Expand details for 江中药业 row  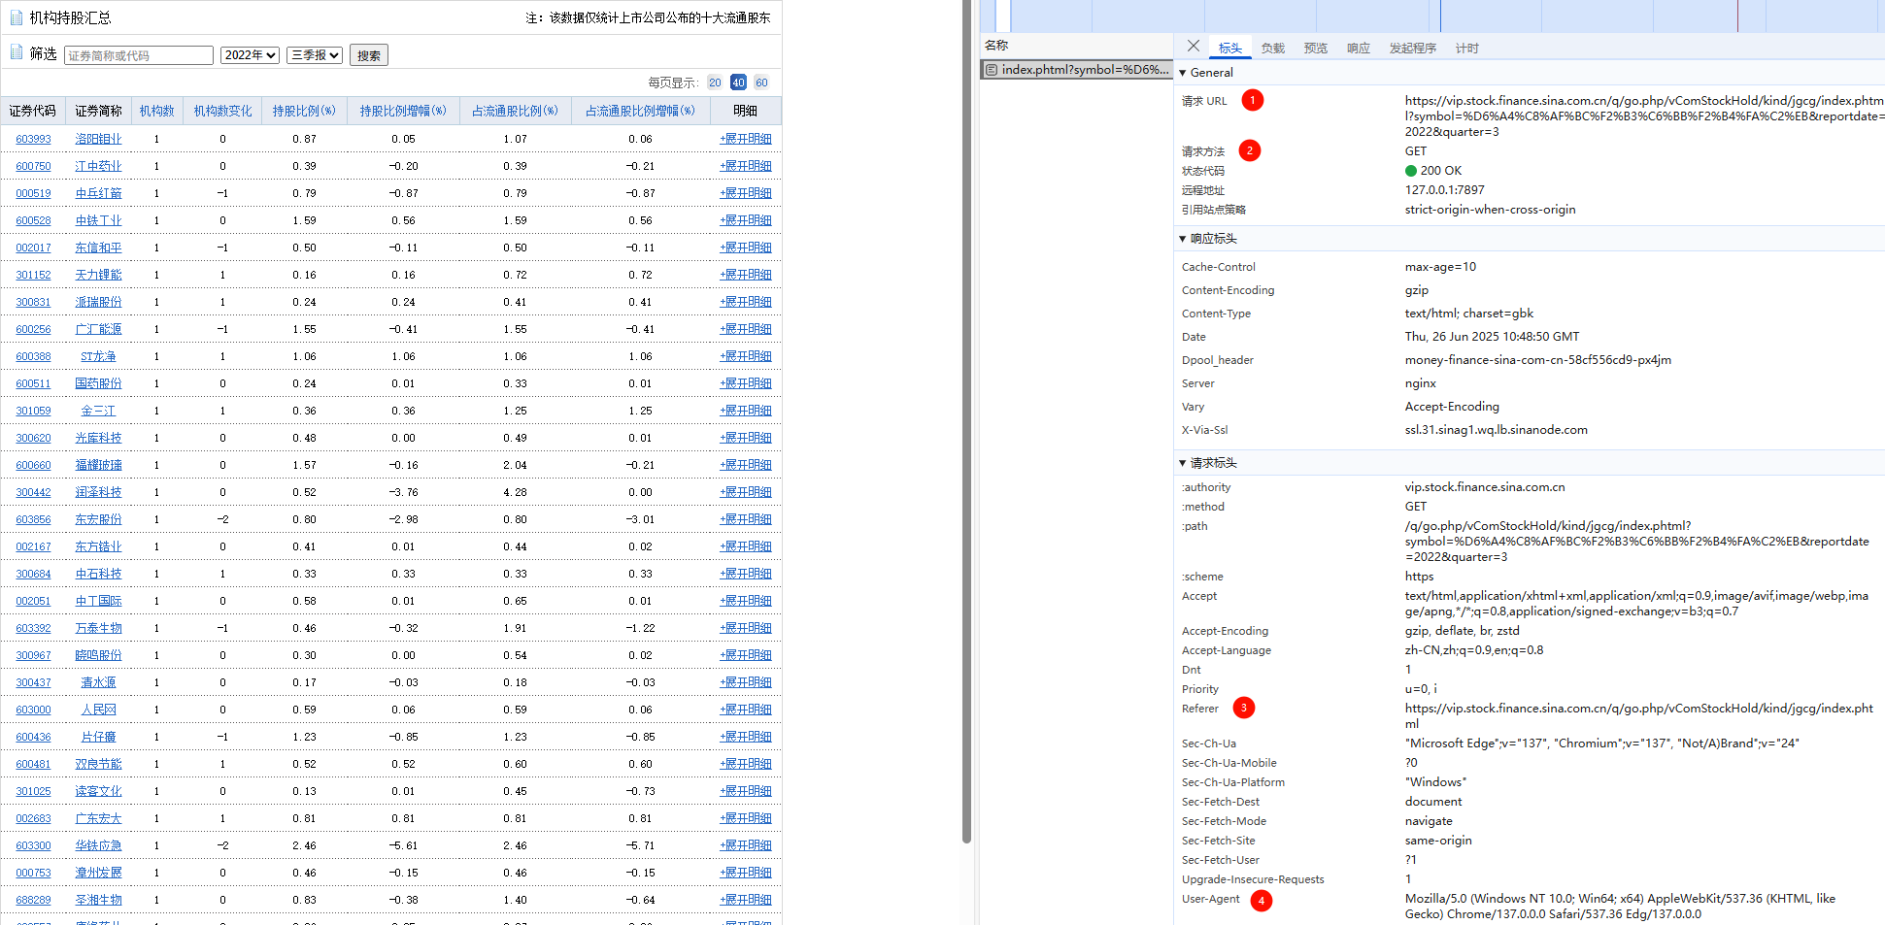pyautogui.click(x=746, y=166)
